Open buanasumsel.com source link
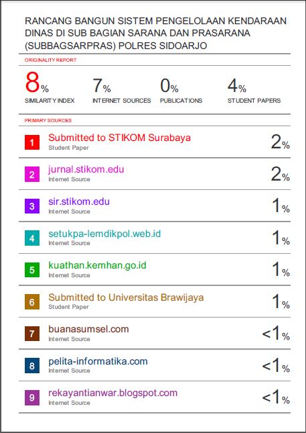Viewport: 306px width, 433px height. 88,329
